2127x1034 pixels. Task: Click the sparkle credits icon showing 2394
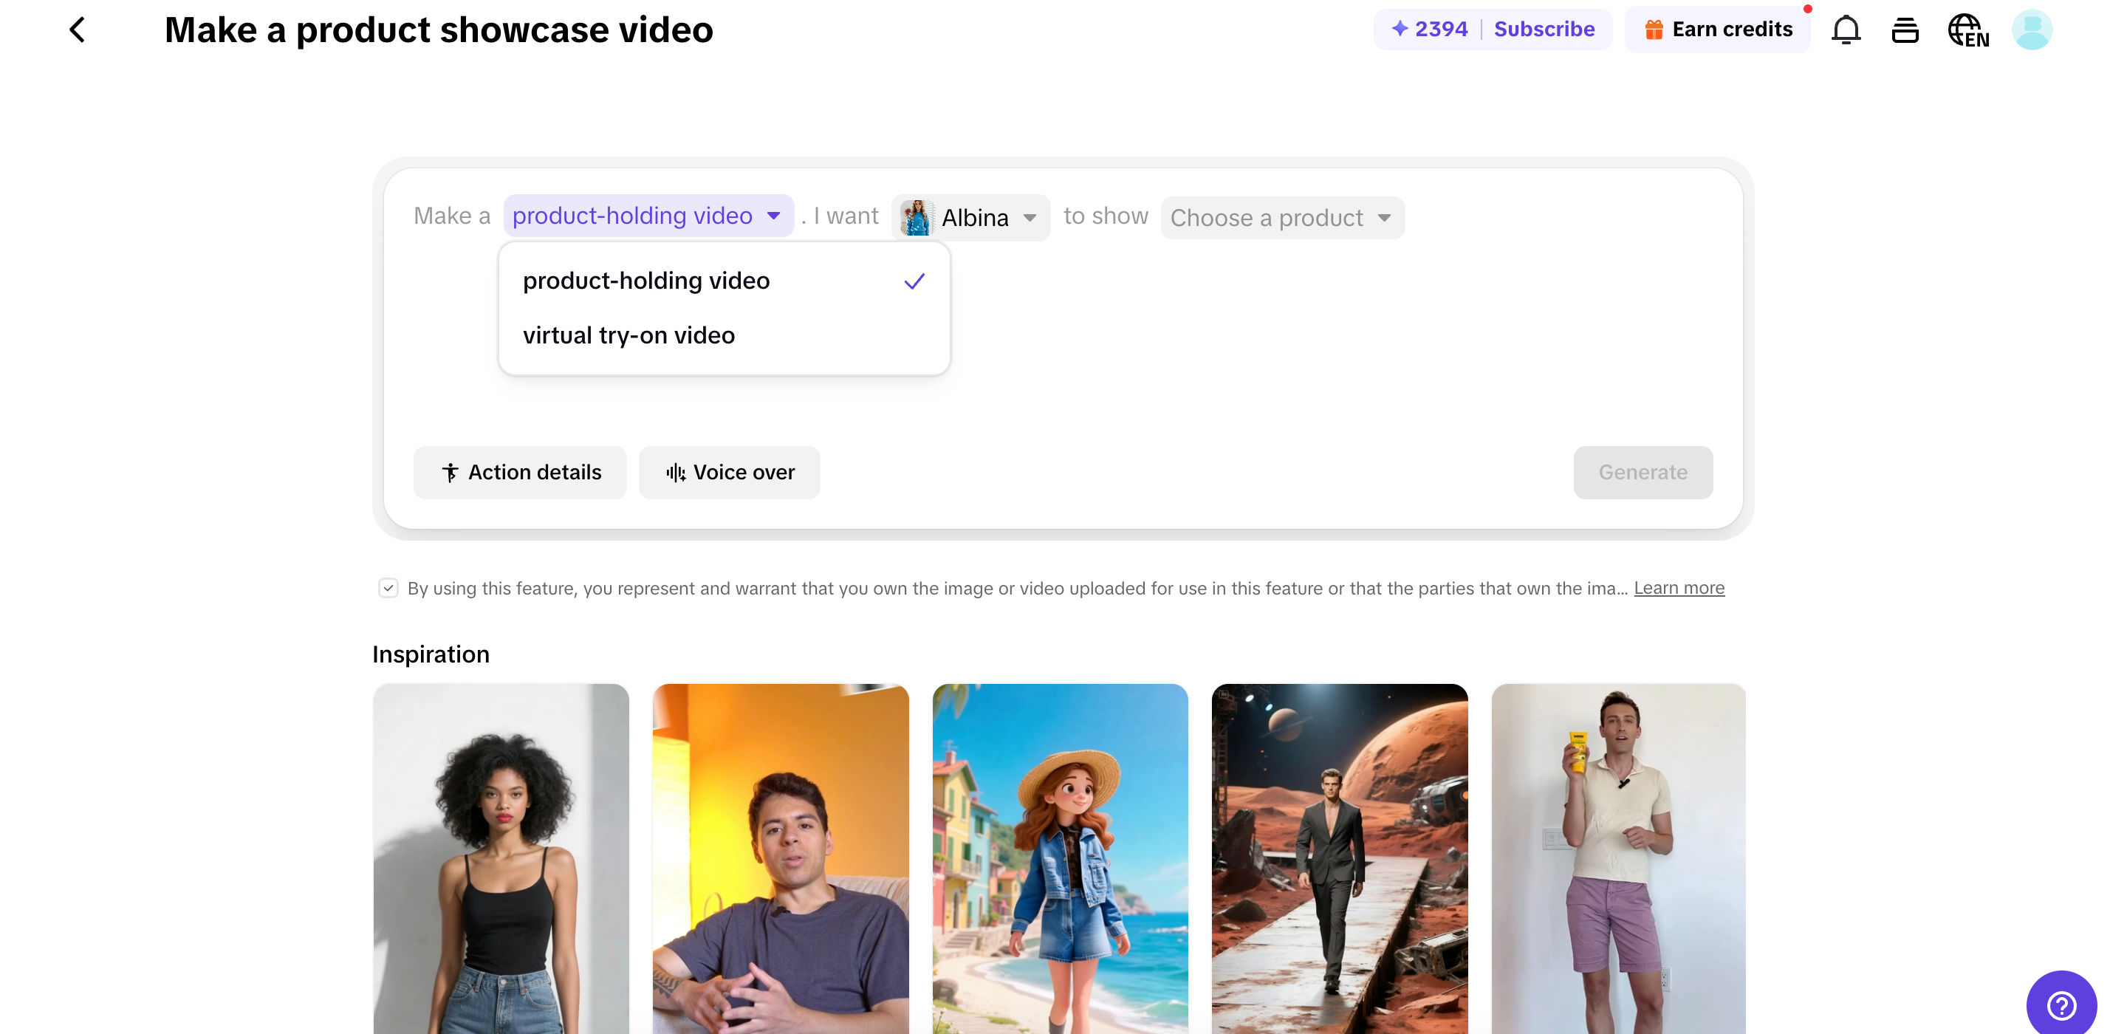pos(1399,28)
